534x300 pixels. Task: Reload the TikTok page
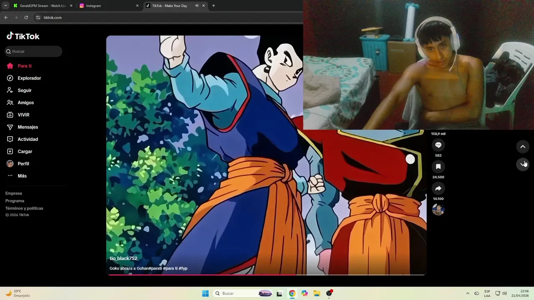tap(26, 17)
